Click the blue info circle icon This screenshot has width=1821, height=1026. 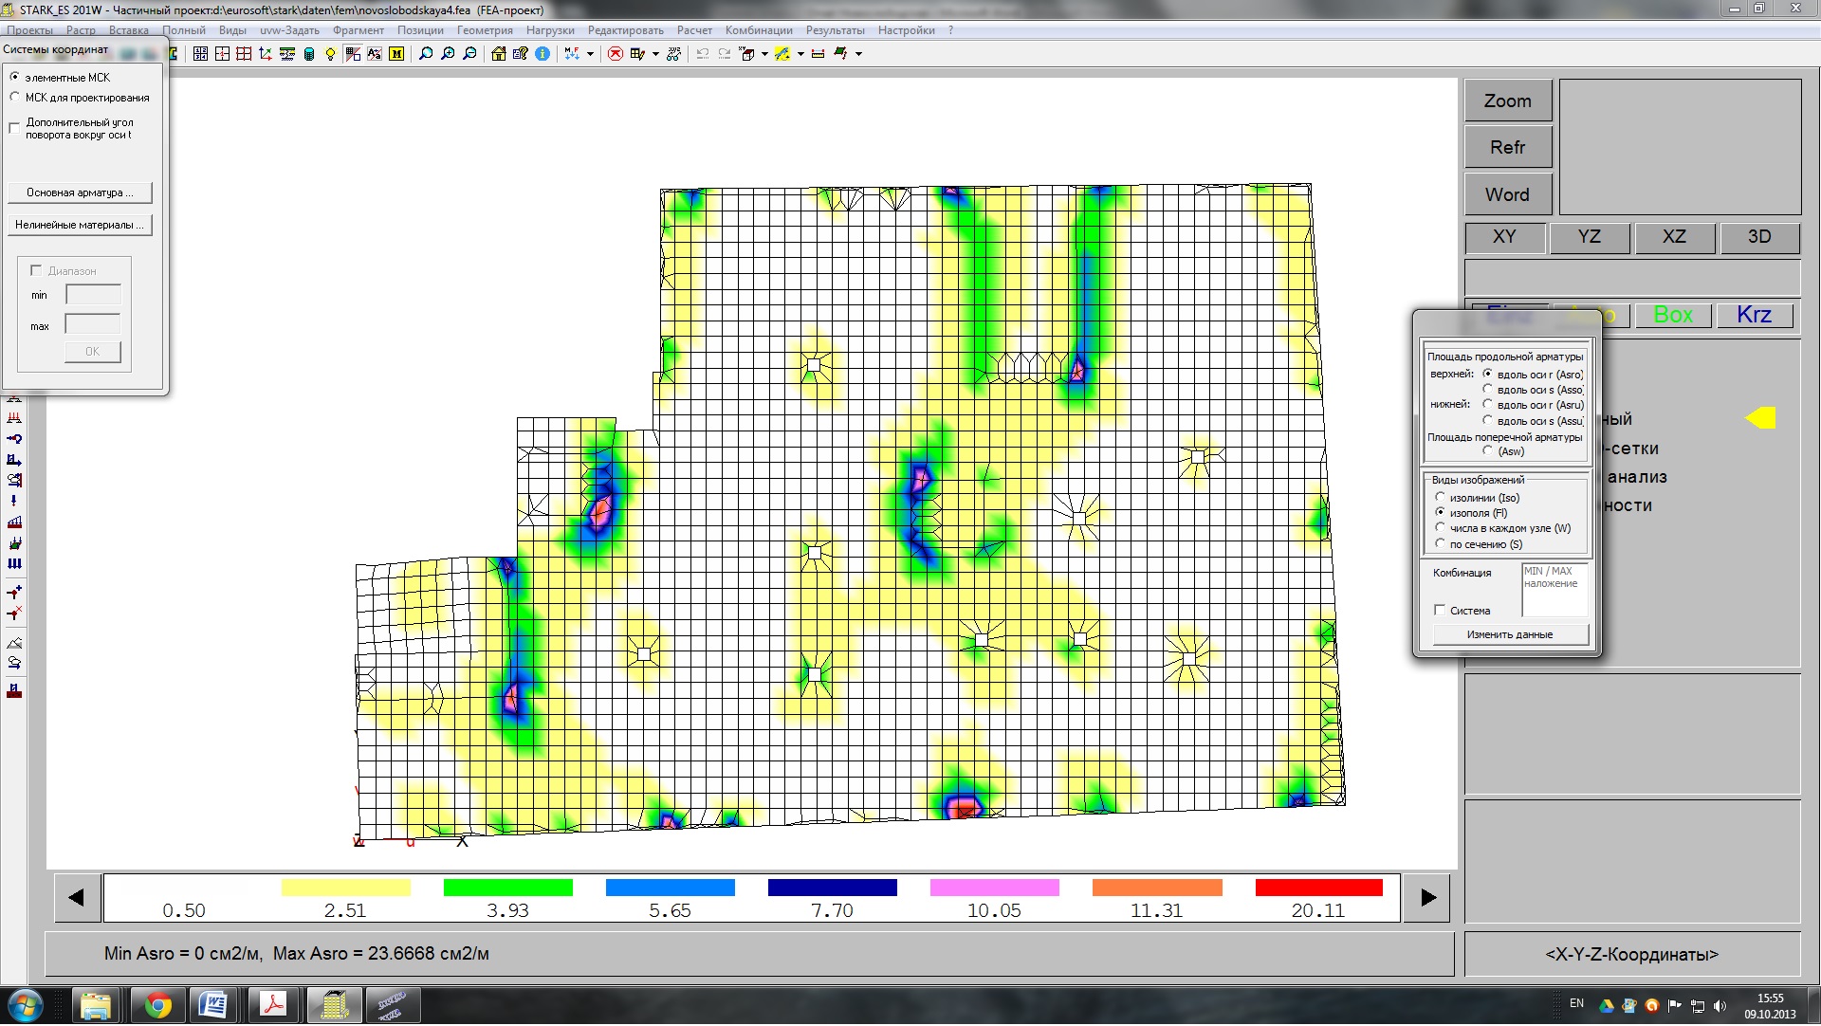pyautogui.click(x=543, y=54)
